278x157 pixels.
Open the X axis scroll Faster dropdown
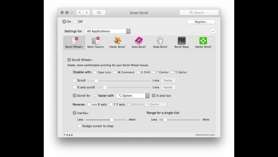click(170, 87)
